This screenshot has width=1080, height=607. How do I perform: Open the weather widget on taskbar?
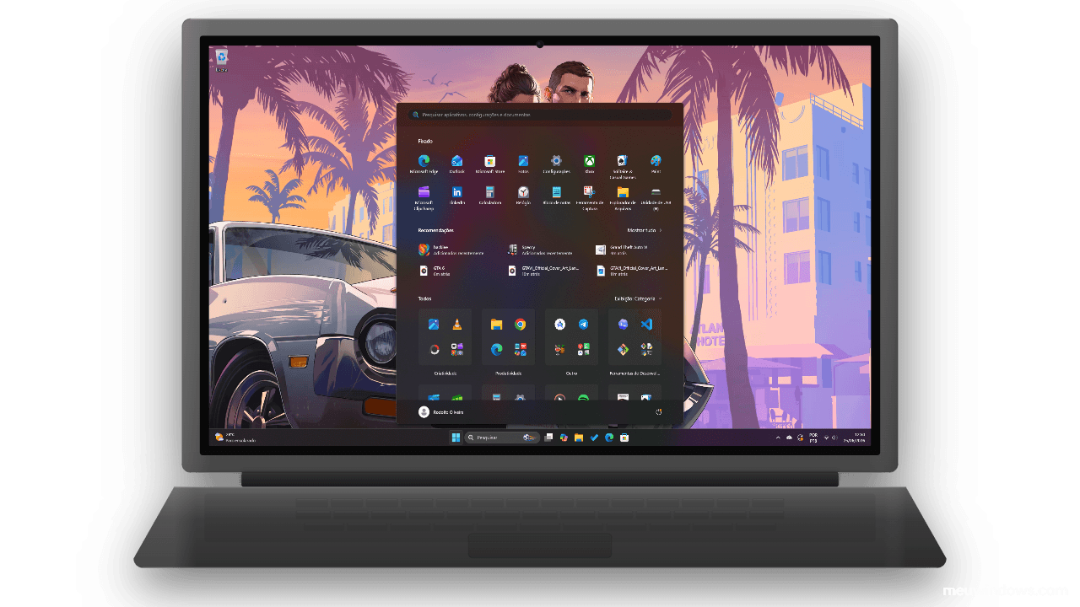coord(235,437)
